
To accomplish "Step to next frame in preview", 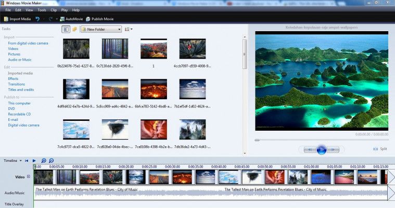I will (333, 150).
